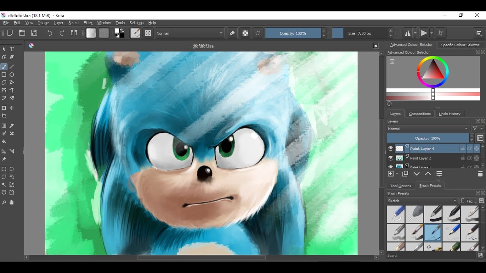Open the brush editor settings
This screenshot has width=486, height=273.
coord(135,33)
